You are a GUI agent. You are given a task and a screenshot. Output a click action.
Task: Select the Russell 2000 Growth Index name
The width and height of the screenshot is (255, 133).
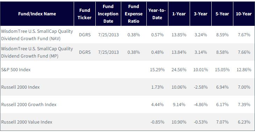(x=29, y=104)
